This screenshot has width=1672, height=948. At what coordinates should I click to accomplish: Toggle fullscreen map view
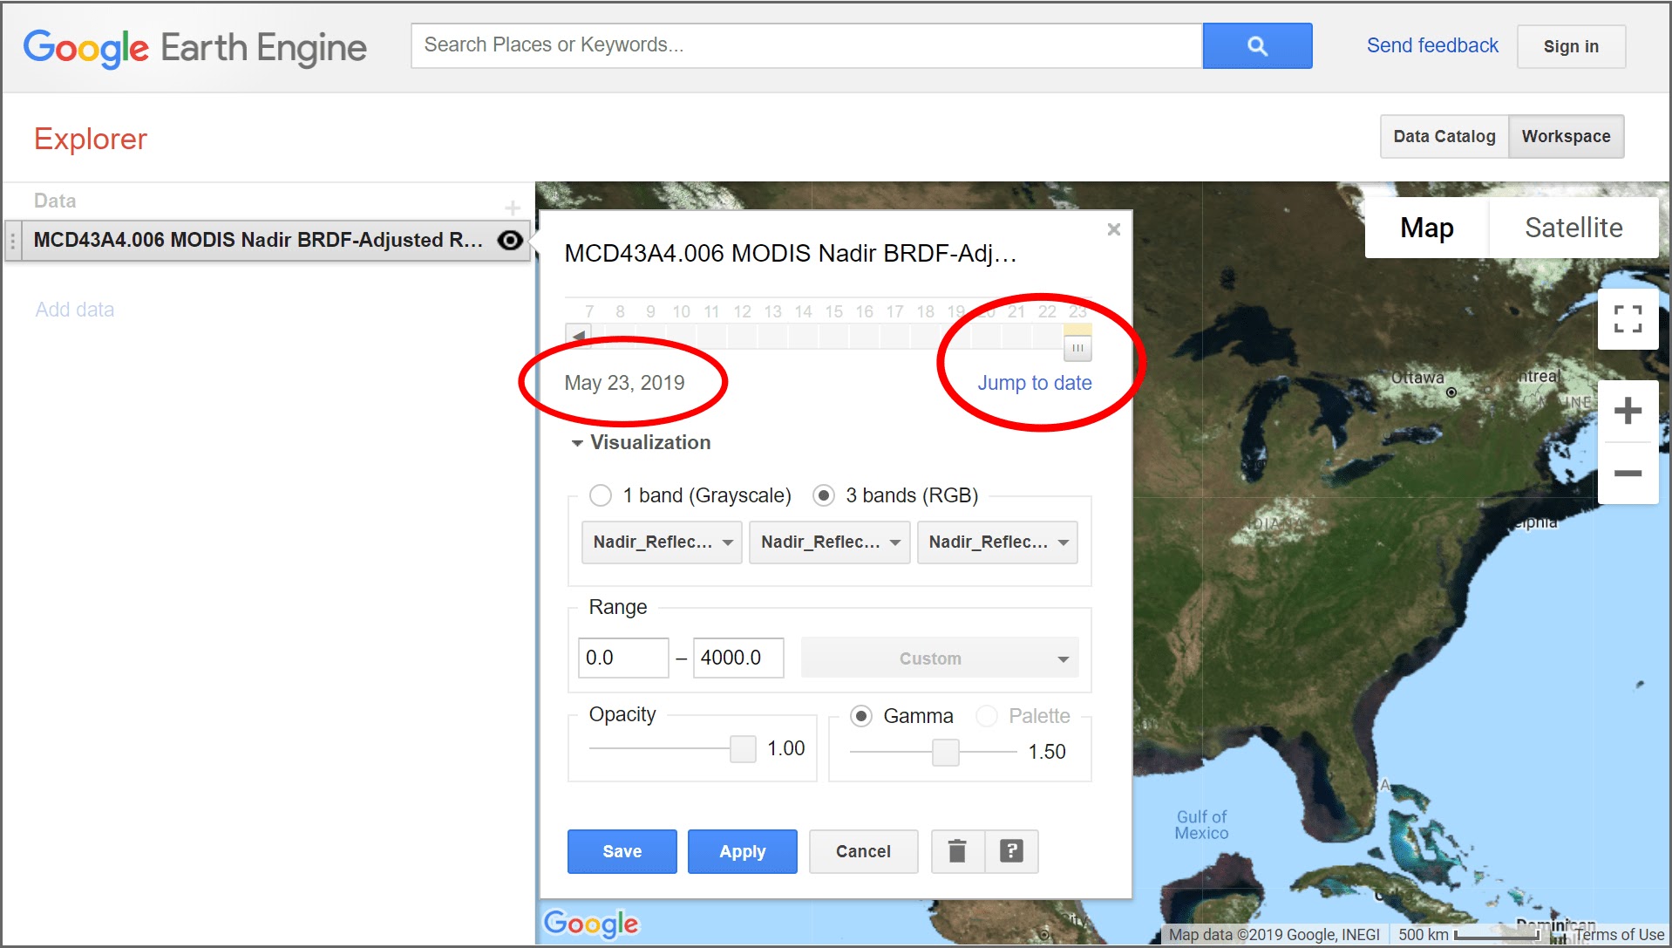pos(1628,318)
